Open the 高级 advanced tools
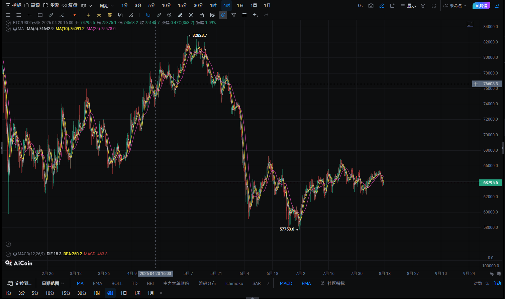The image size is (505, 299). (x=32, y=5)
